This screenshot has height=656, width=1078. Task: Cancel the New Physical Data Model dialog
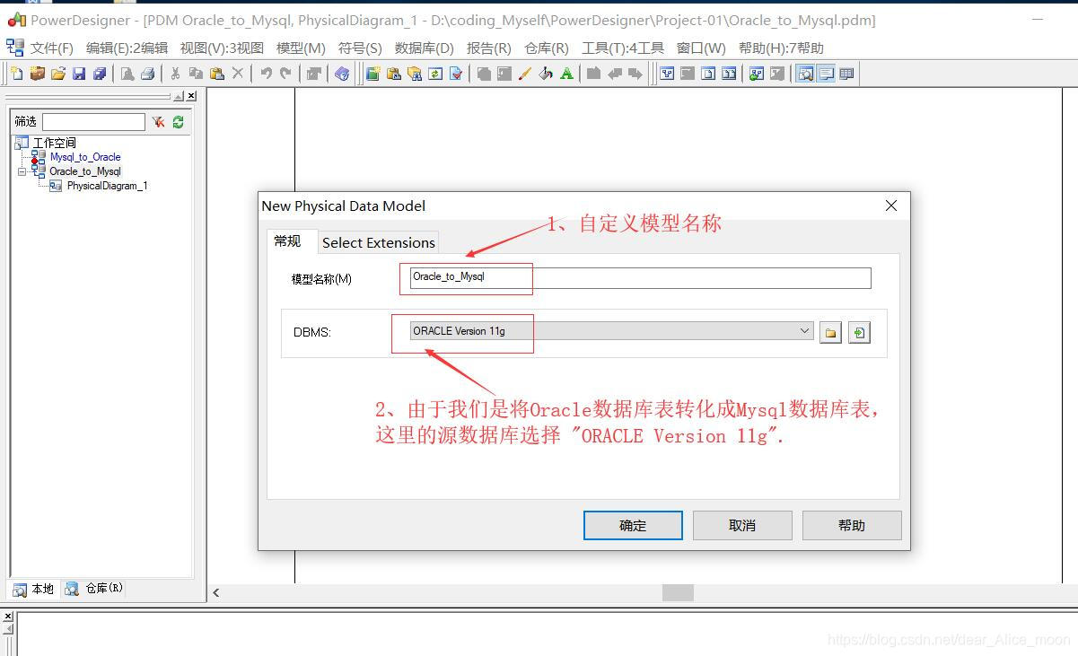pyautogui.click(x=742, y=525)
